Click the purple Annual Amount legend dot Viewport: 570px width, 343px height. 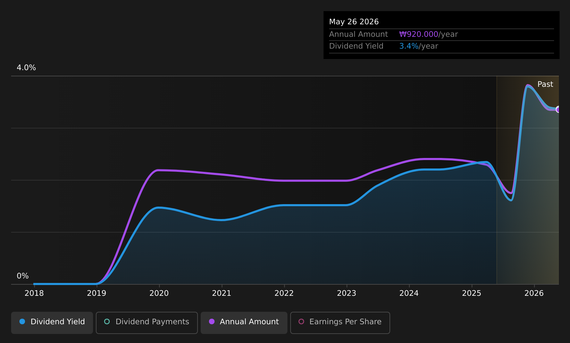pos(212,321)
